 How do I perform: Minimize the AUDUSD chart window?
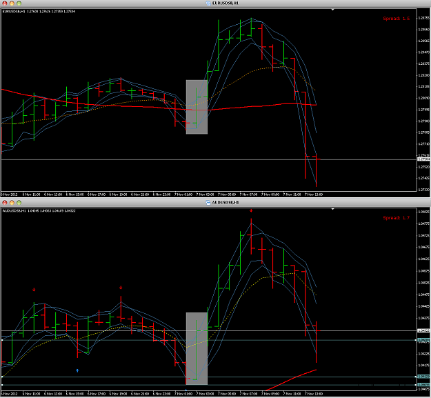click(12, 203)
